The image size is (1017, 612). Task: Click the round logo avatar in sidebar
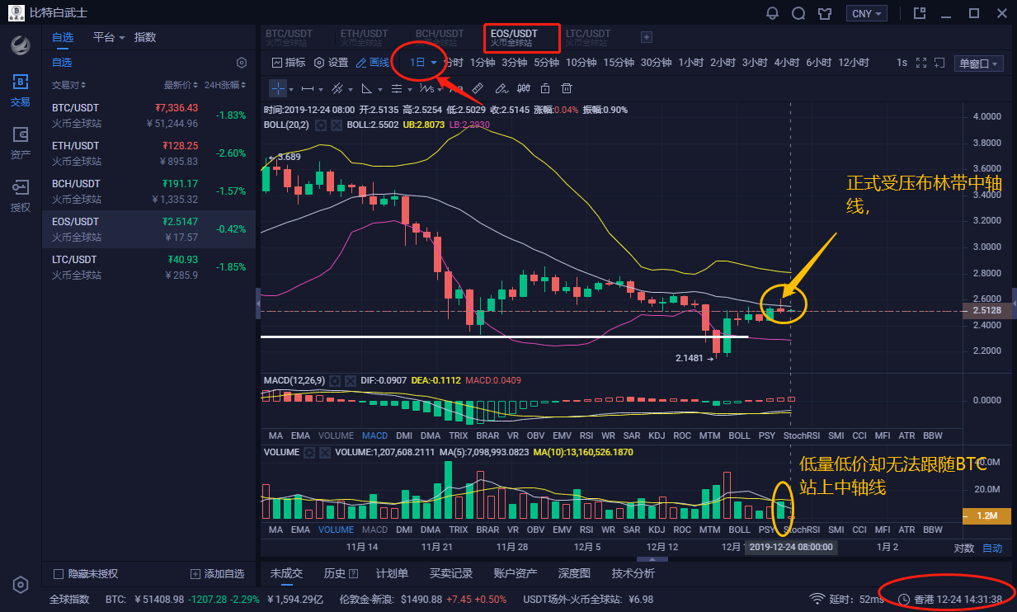(x=21, y=45)
